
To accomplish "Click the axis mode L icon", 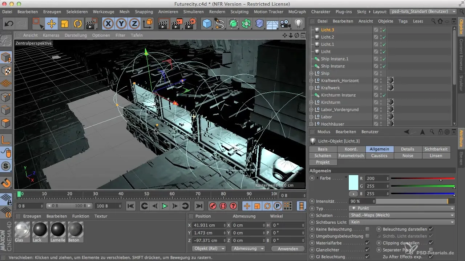I will tap(6, 140).
